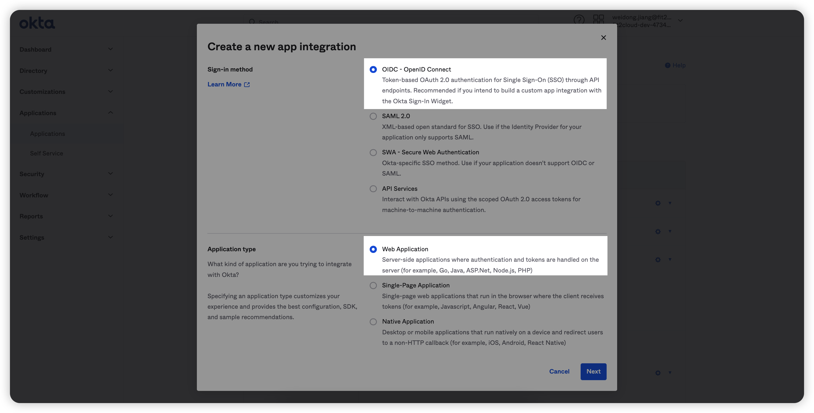Click the Okta logo
Screen dimensions: 814x413
pyautogui.click(x=37, y=23)
